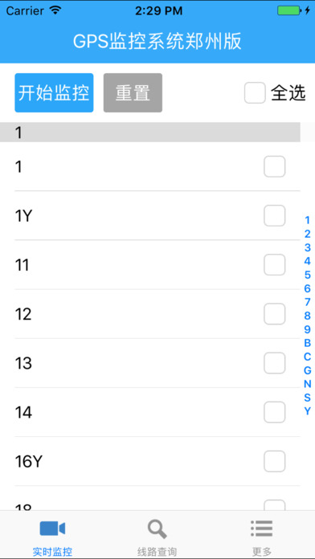Open the 实时监控 camera tab icon
The image size is (315, 559).
(x=52, y=528)
